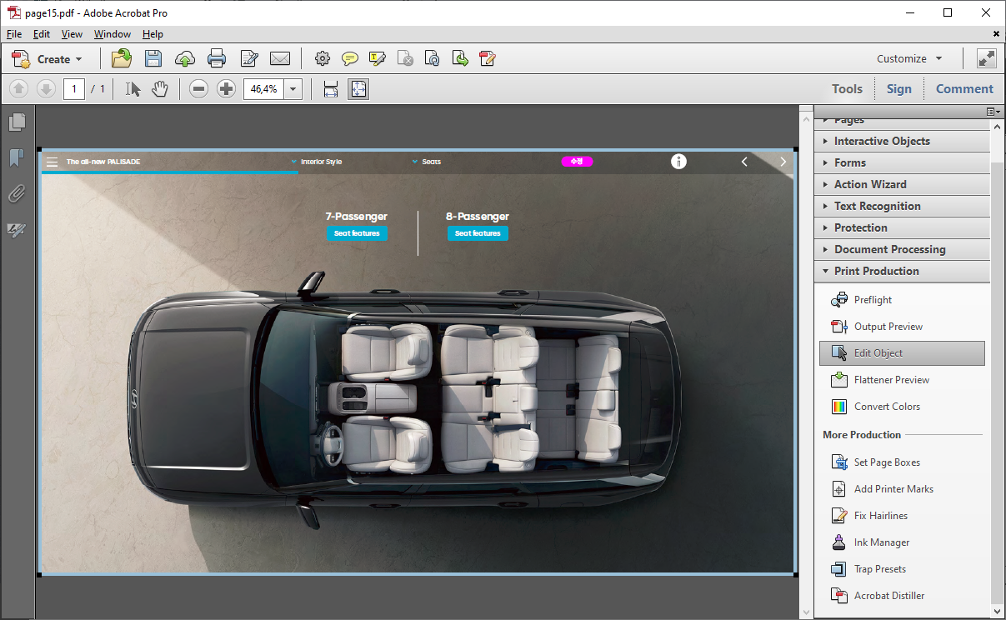Switch to the Comment pane tab

click(964, 89)
